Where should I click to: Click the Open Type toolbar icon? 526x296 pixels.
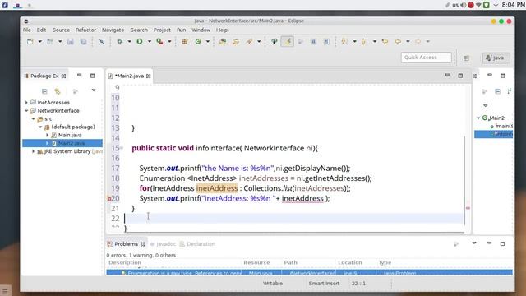point(223,42)
